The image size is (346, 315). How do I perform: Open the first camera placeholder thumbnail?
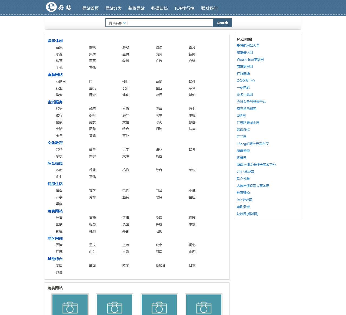[70, 305]
